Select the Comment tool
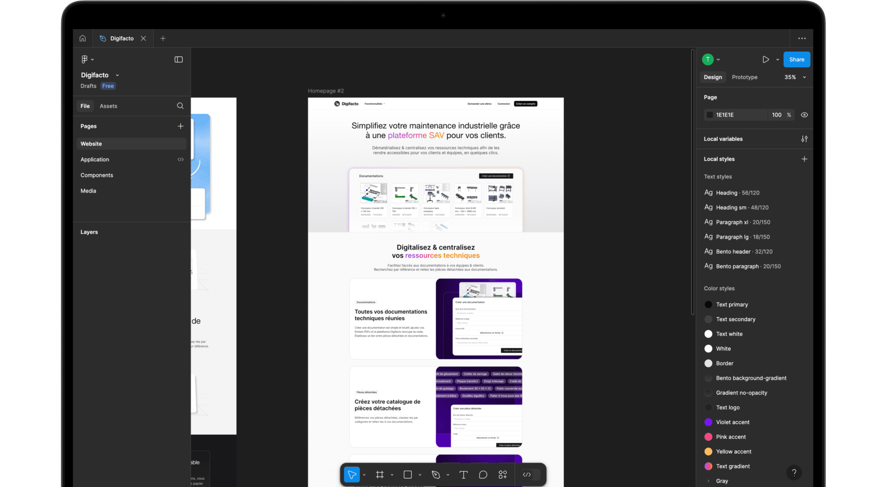Image resolution: width=887 pixels, height=487 pixels. coord(483,475)
